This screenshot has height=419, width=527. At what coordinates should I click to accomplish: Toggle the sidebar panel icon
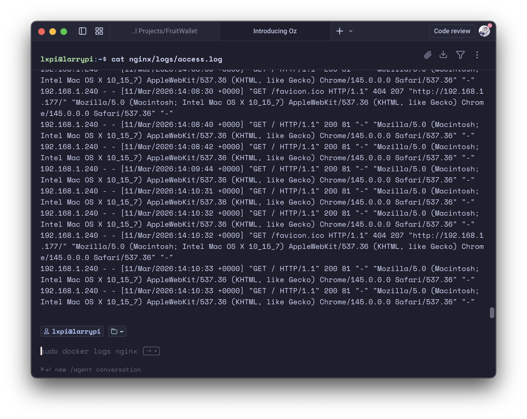pos(82,31)
